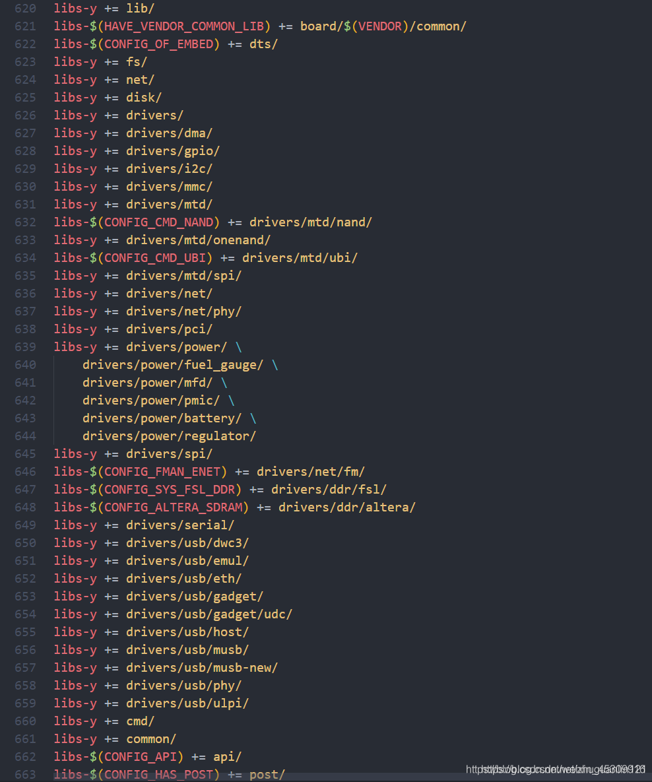Click CONFIG_FMAN_ENET variable

pyautogui.click(x=162, y=472)
